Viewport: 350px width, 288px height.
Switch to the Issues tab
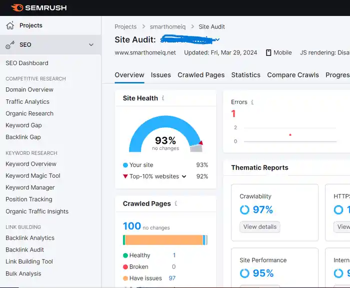pos(160,75)
